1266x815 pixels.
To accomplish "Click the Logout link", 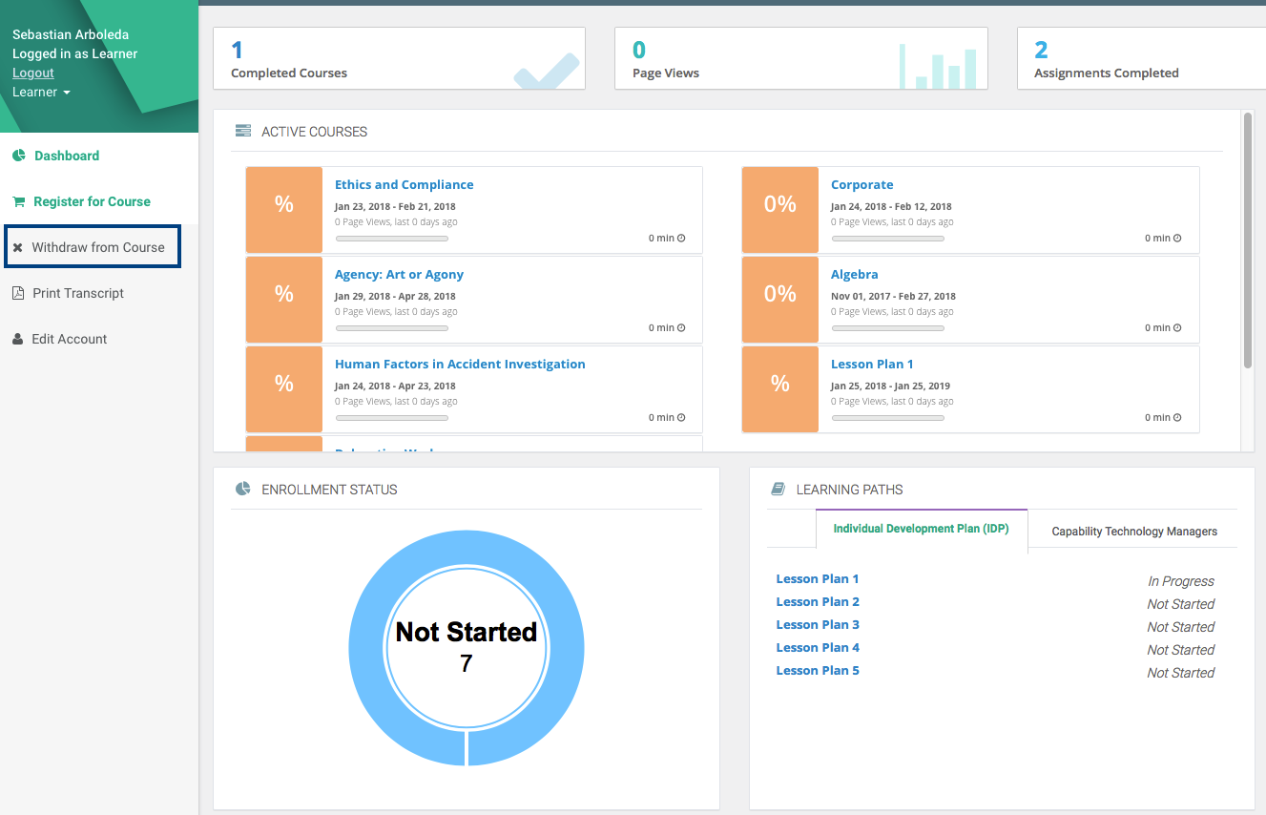I will click(33, 73).
